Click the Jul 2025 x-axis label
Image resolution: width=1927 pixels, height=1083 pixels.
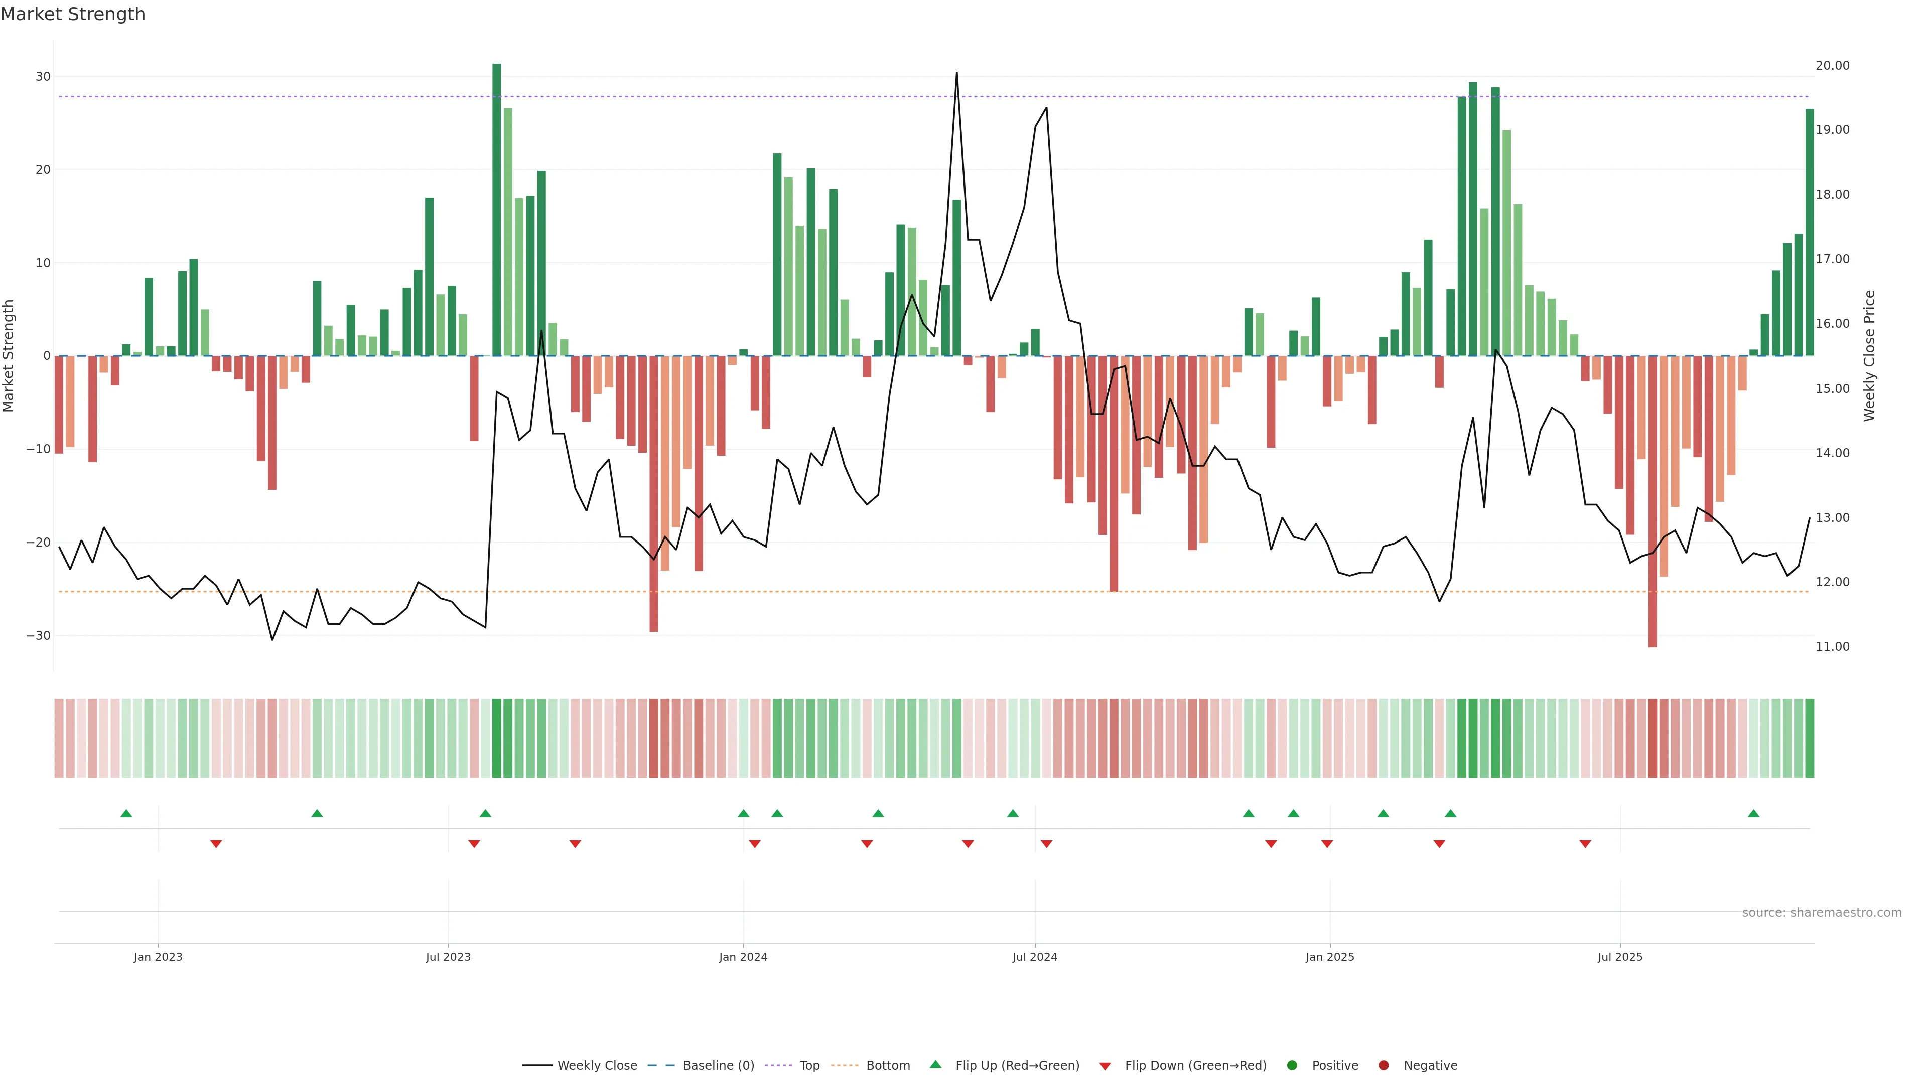tap(1619, 957)
